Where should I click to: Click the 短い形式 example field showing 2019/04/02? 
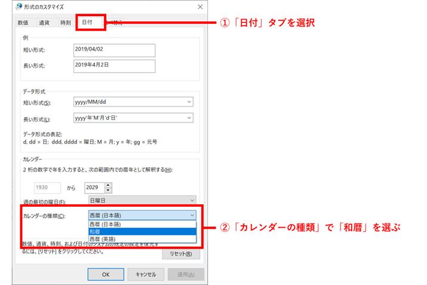click(x=115, y=50)
